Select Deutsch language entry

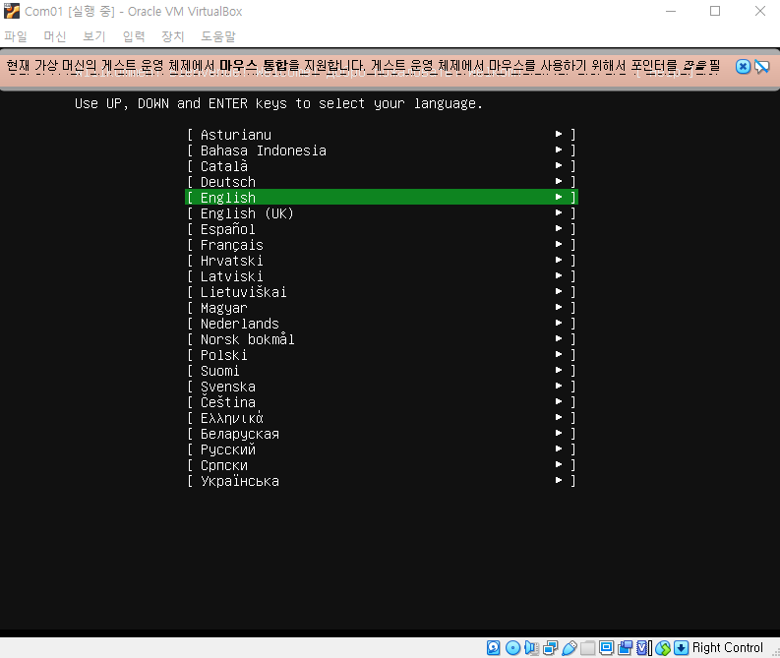click(381, 182)
